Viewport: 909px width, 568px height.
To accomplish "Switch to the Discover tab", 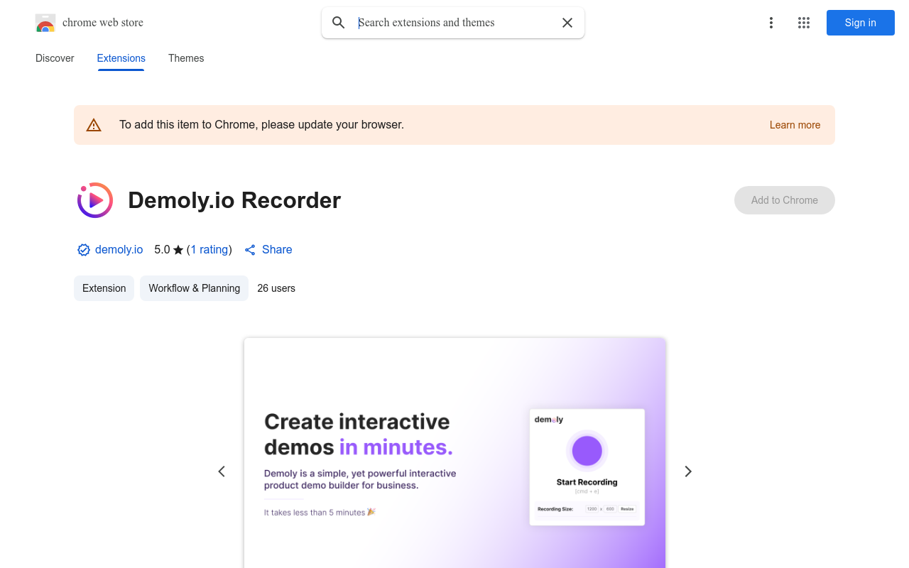I will pyautogui.click(x=55, y=58).
